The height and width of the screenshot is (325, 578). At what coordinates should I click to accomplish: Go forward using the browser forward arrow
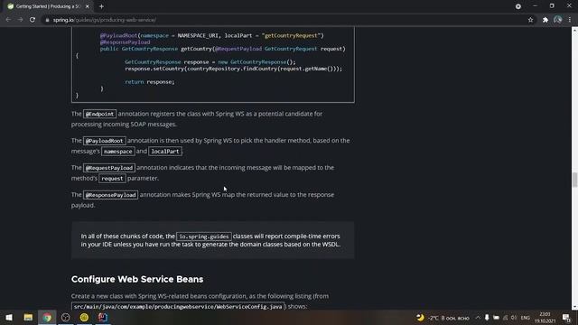pyautogui.click(x=20, y=20)
